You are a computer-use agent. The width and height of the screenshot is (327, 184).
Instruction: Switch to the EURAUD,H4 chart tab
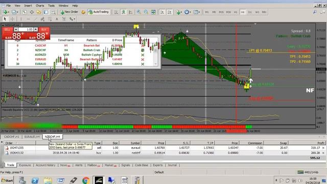[x=32, y=136]
